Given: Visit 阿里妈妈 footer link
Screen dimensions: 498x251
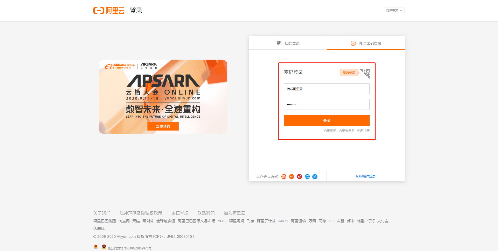Looking at the screenshot, I should (237, 221).
